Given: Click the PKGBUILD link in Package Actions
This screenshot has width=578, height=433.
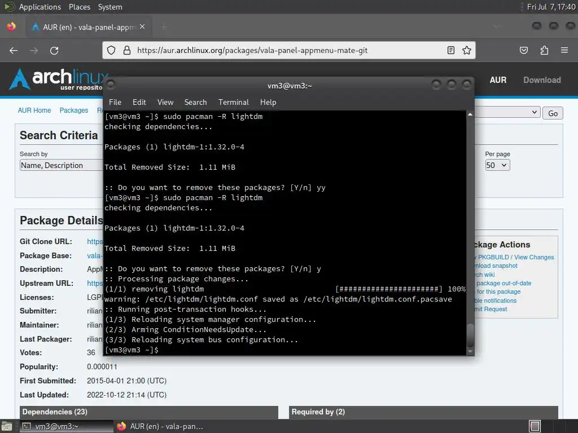Looking at the screenshot, I should 493,257.
